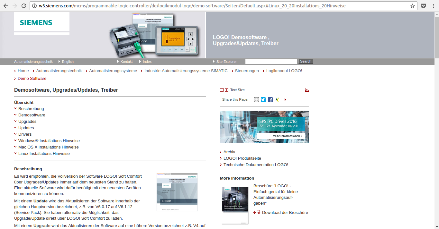Increase text size with the plus control
The width and height of the screenshot is (439, 229).
(x=226, y=90)
